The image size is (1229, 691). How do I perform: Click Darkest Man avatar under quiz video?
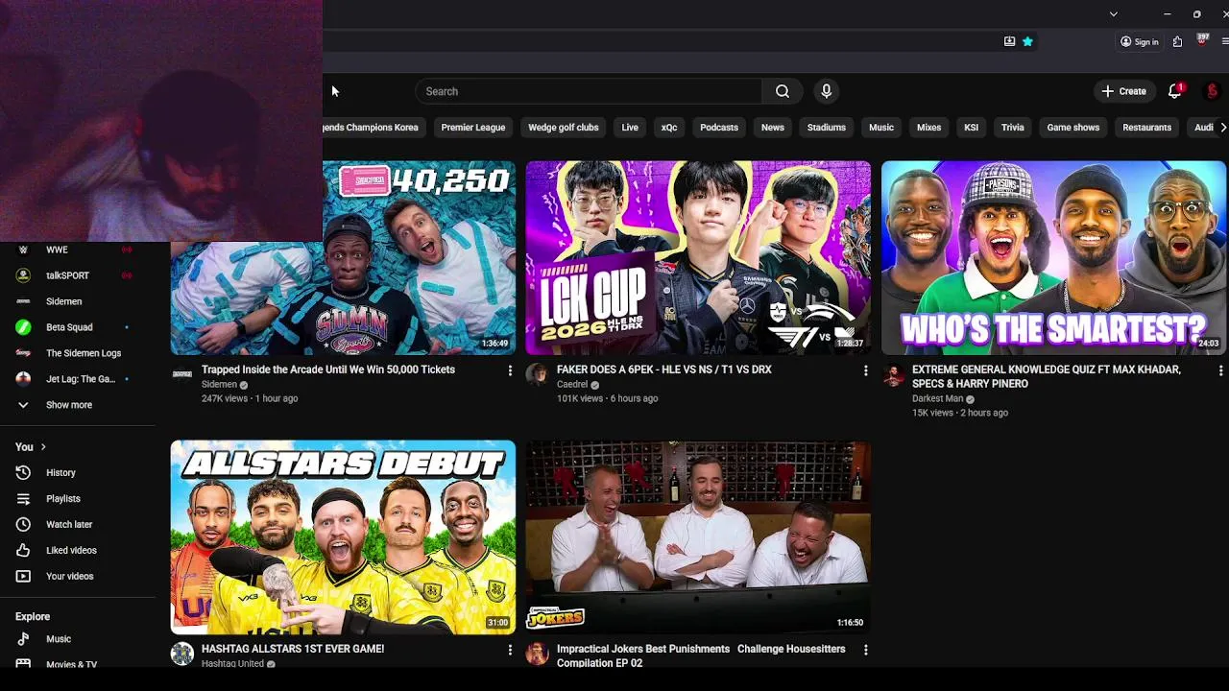click(x=893, y=374)
